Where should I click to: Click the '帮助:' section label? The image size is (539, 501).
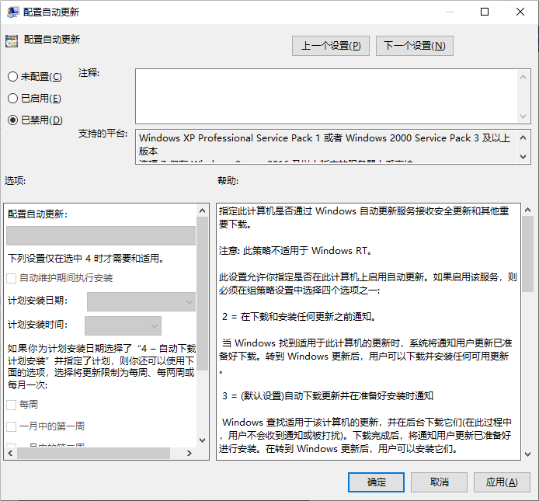228,181
